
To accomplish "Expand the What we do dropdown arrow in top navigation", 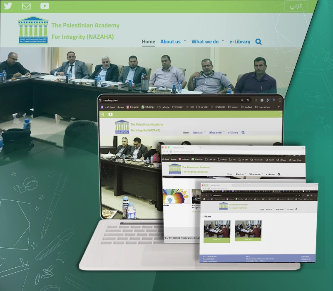I will [223, 41].
